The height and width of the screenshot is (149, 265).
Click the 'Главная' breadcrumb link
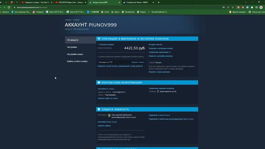point(68,20)
